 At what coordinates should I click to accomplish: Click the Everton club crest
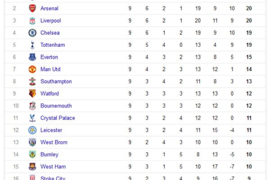pos(32,57)
